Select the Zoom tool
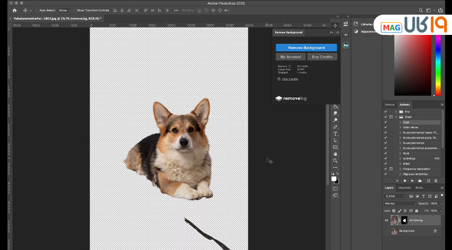The image size is (452, 250). pyautogui.click(x=335, y=160)
